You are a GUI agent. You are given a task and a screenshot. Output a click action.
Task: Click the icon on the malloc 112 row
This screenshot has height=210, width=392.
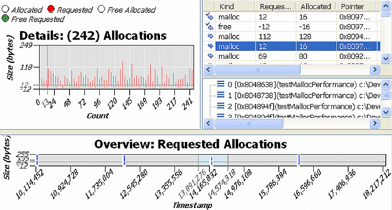point(209,36)
